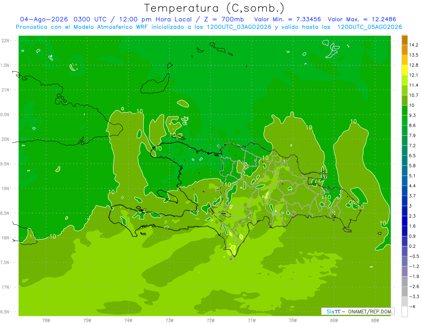
Task: Click the '73W' longitude axis label
Action: click(x=169, y=320)
